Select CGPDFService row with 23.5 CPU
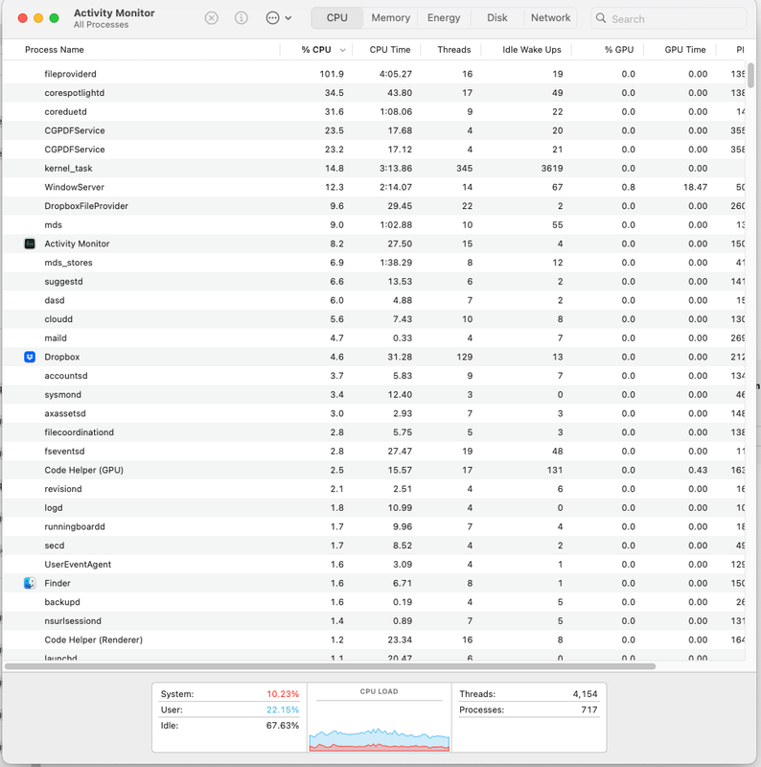The width and height of the screenshot is (761, 767). (374, 130)
